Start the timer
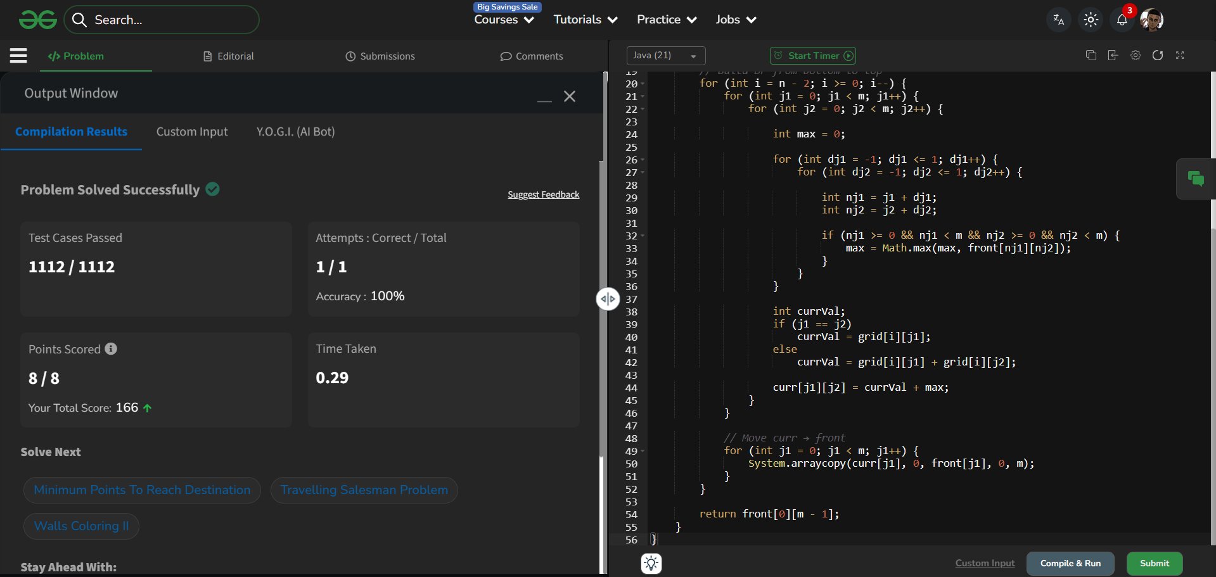Screen dimensions: 1216x577 [x=813, y=56]
